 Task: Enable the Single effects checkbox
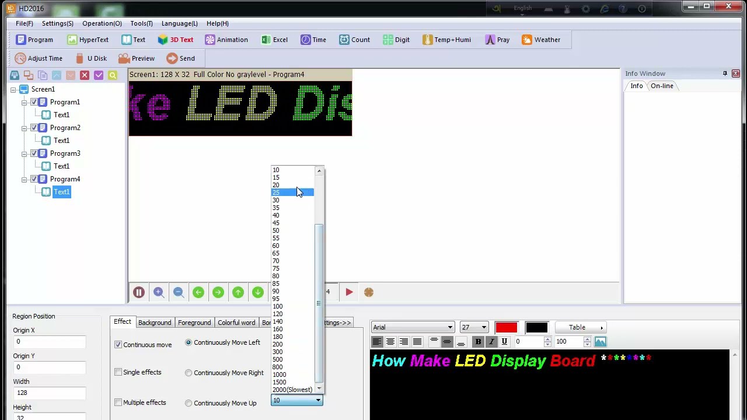point(118,372)
